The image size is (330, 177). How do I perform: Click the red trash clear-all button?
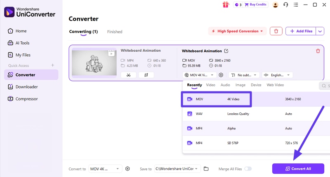(x=276, y=31)
